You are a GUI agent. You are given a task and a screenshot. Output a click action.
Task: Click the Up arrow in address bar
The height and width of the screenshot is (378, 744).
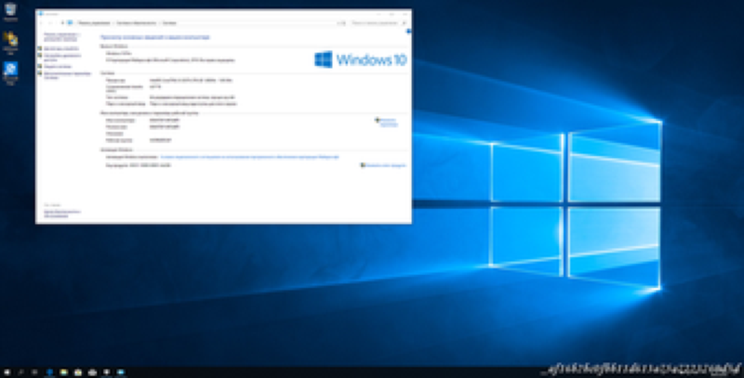coord(62,22)
